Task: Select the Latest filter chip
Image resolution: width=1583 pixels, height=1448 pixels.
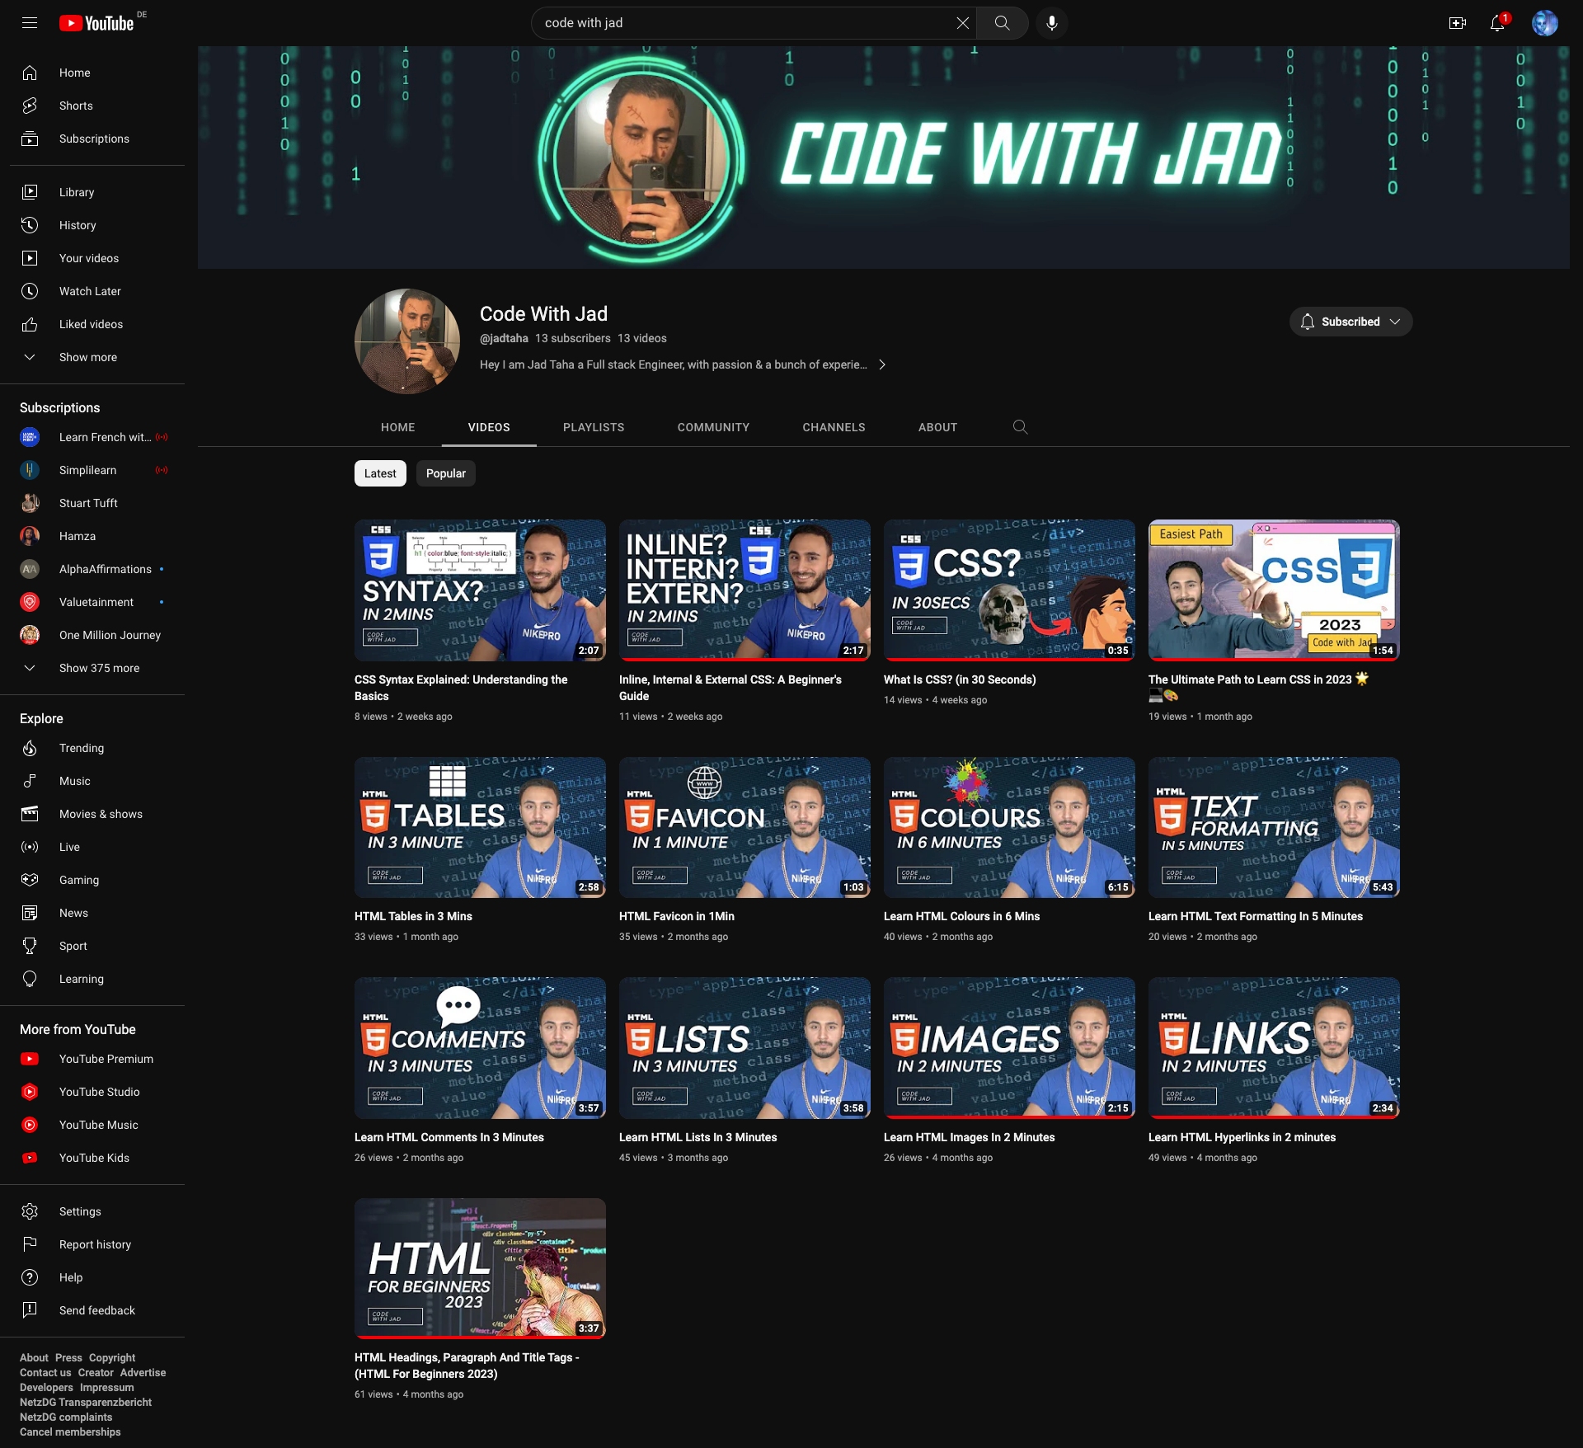Action: point(380,473)
